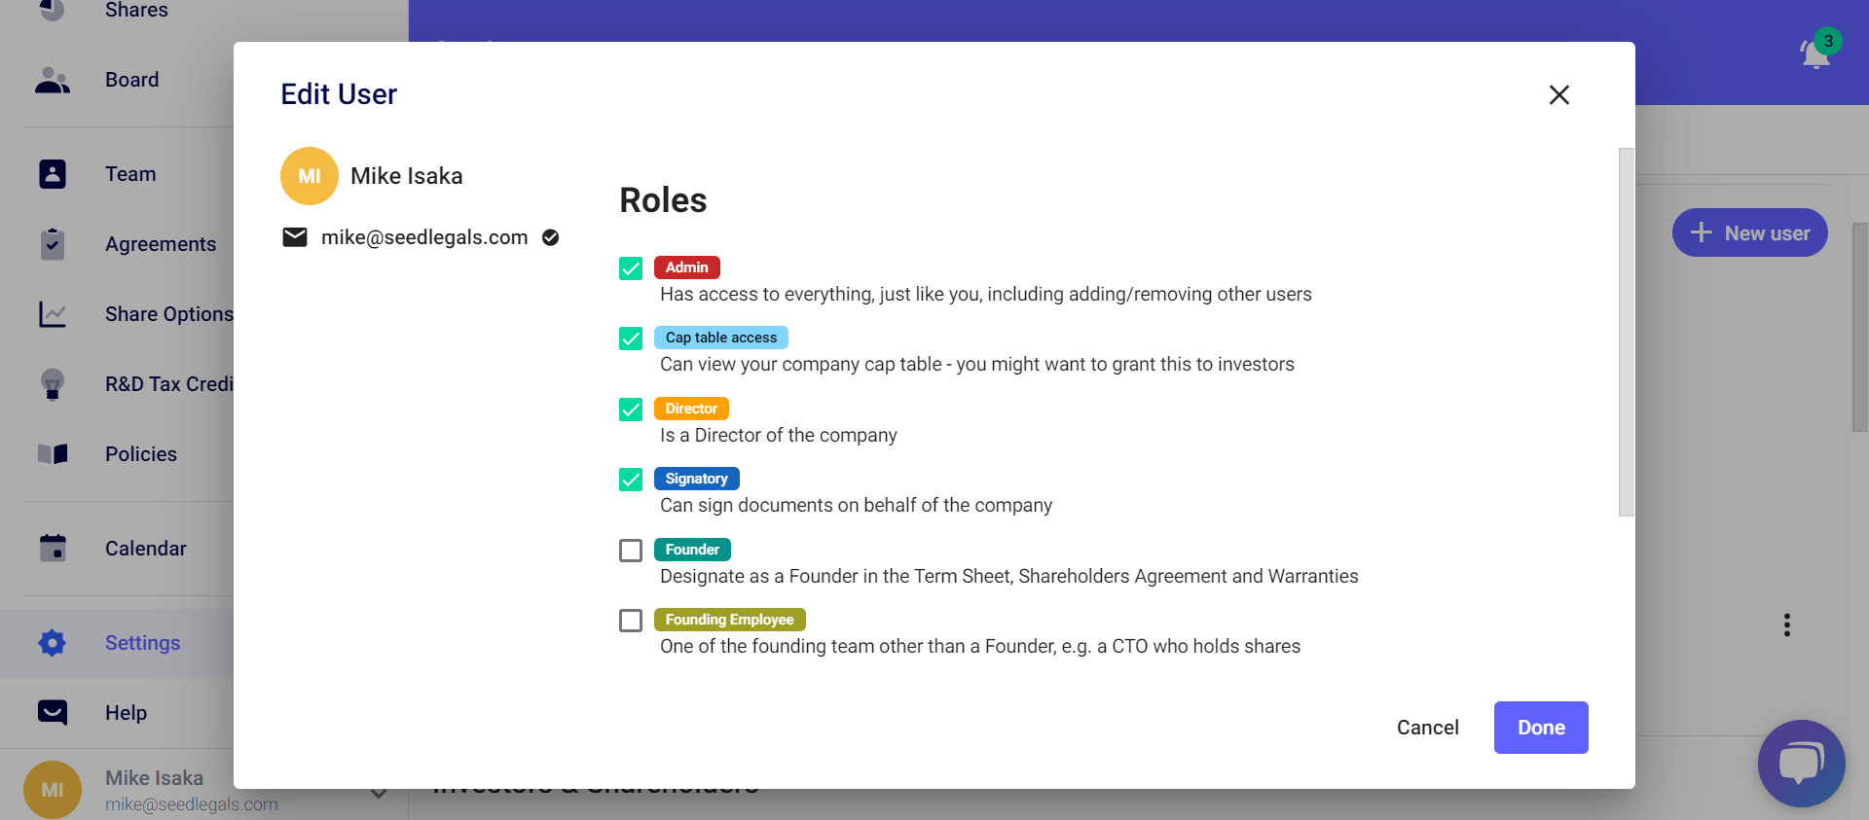Click the Help message icon
This screenshot has width=1869, height=820.
click(53, 713)
